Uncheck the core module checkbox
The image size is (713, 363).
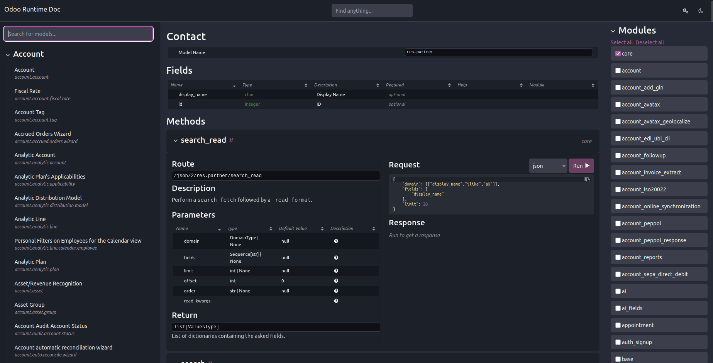click(x=618, y=54)
